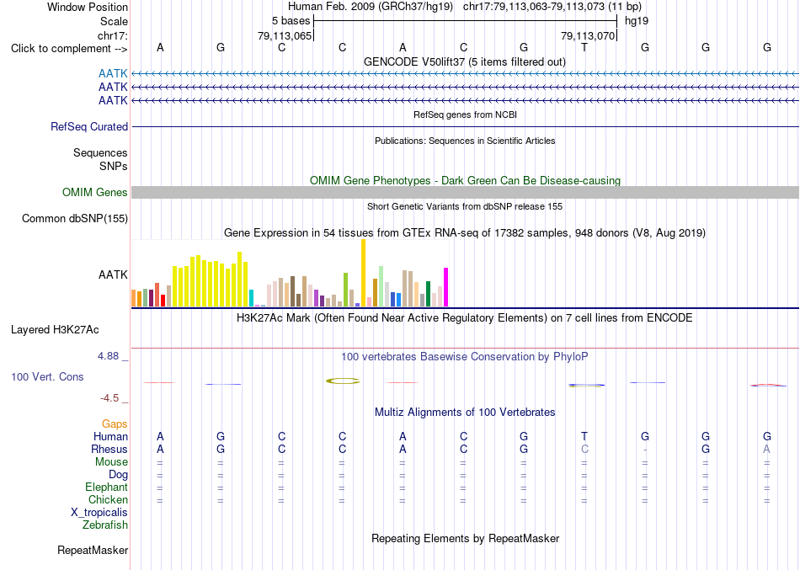
Task: Open the OMIM Gene Phenotypes track title
Action: [465, 181]
